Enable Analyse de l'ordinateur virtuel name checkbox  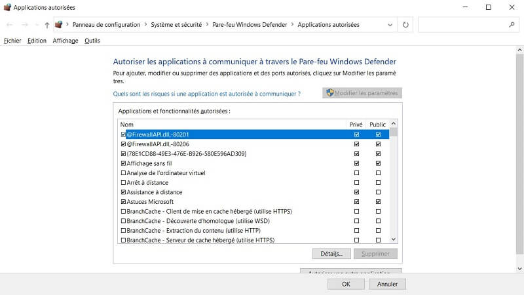pos(123,173)
